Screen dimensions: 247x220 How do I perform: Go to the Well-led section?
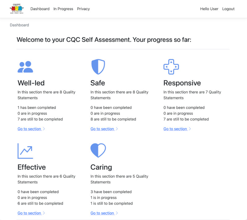(x=29, y=129)
